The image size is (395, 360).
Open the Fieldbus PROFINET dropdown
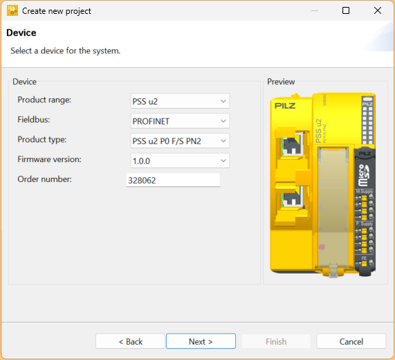(x=180, y=121)
